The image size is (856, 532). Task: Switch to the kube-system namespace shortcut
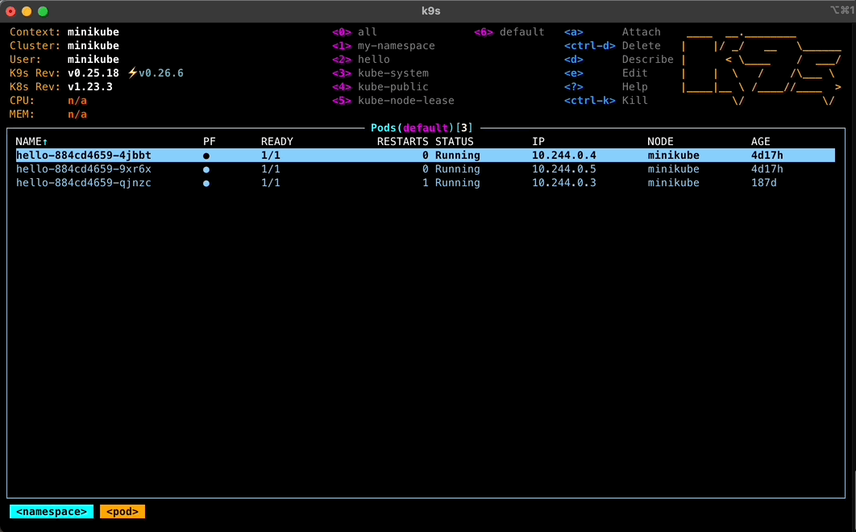(x=380, y=73)
